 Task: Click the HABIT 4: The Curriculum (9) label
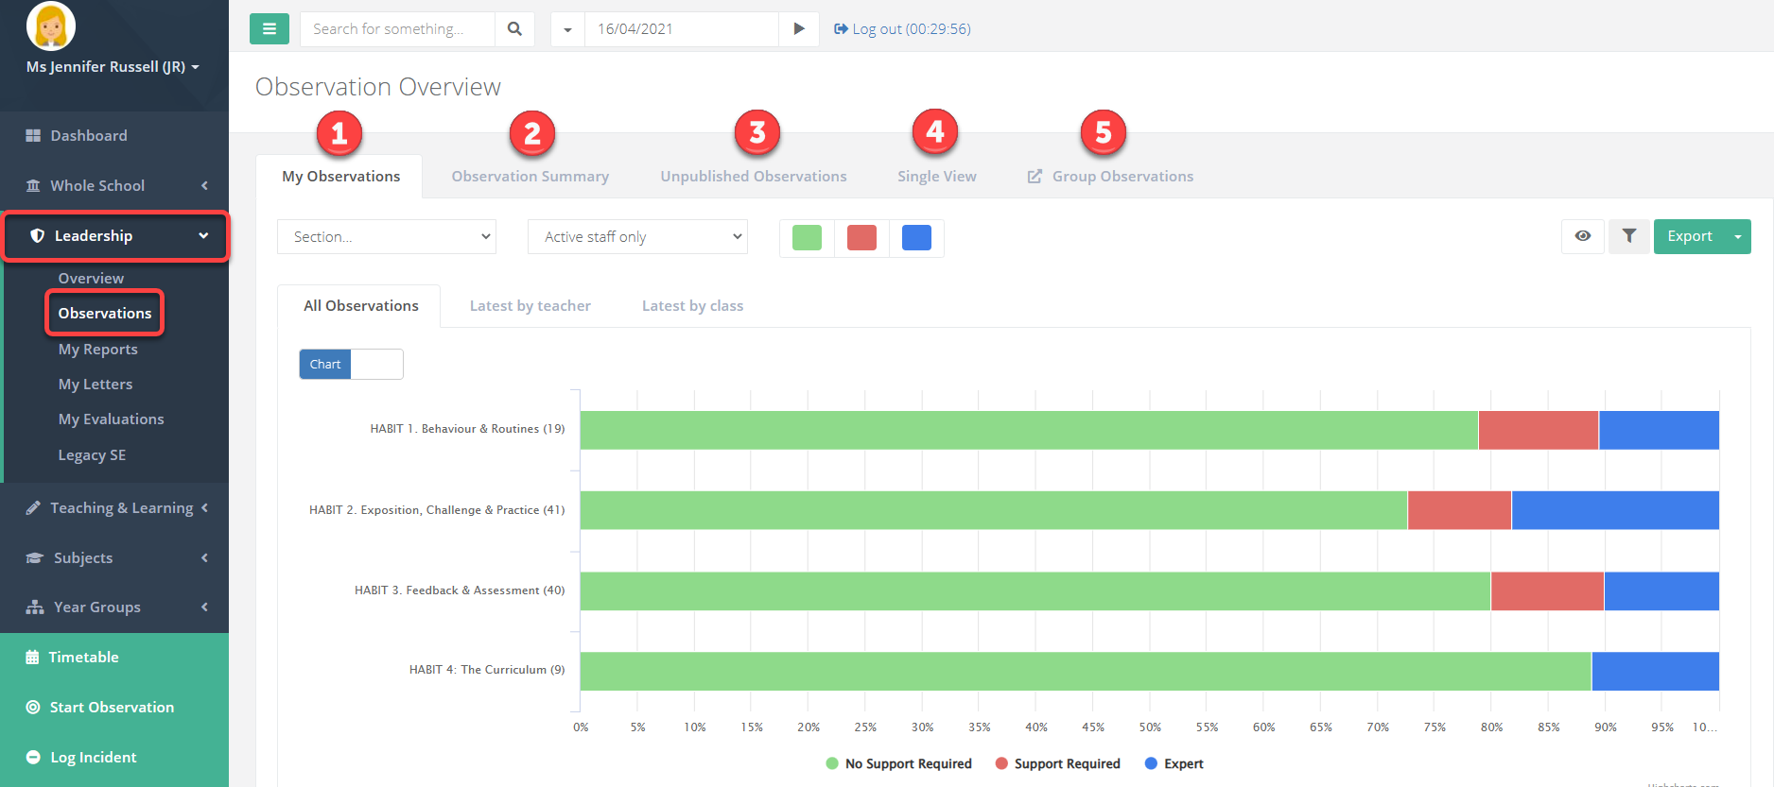point(487,670)
